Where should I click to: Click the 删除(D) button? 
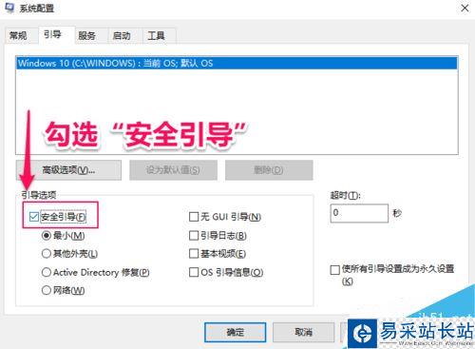pyautogui.click(x=269, y=170)
